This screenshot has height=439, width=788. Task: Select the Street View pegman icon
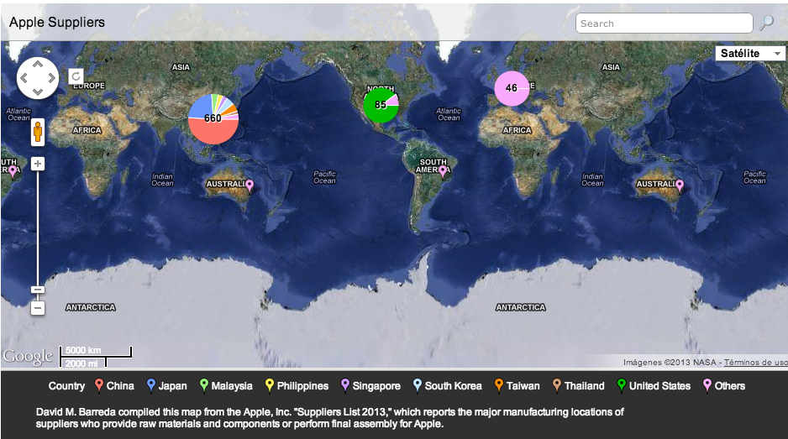coord(38,133)
